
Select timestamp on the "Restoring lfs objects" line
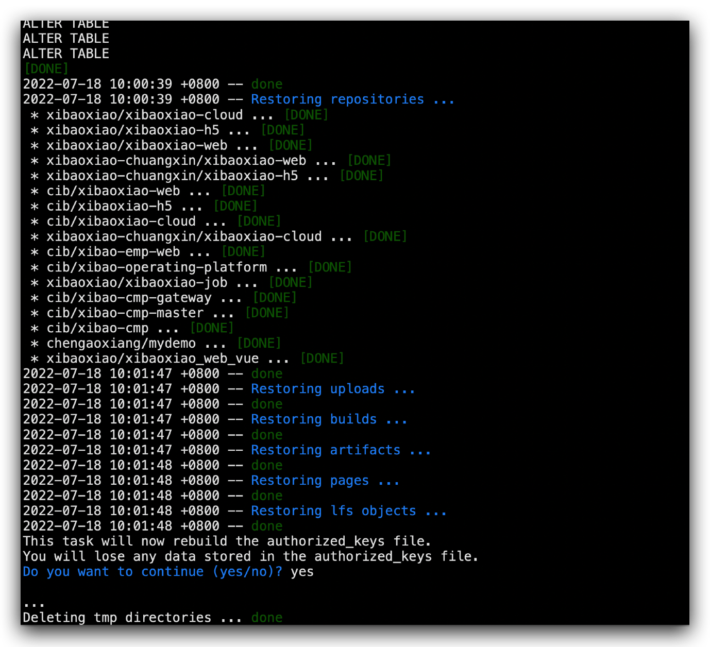pyautogui.click(x=122, y=511)
